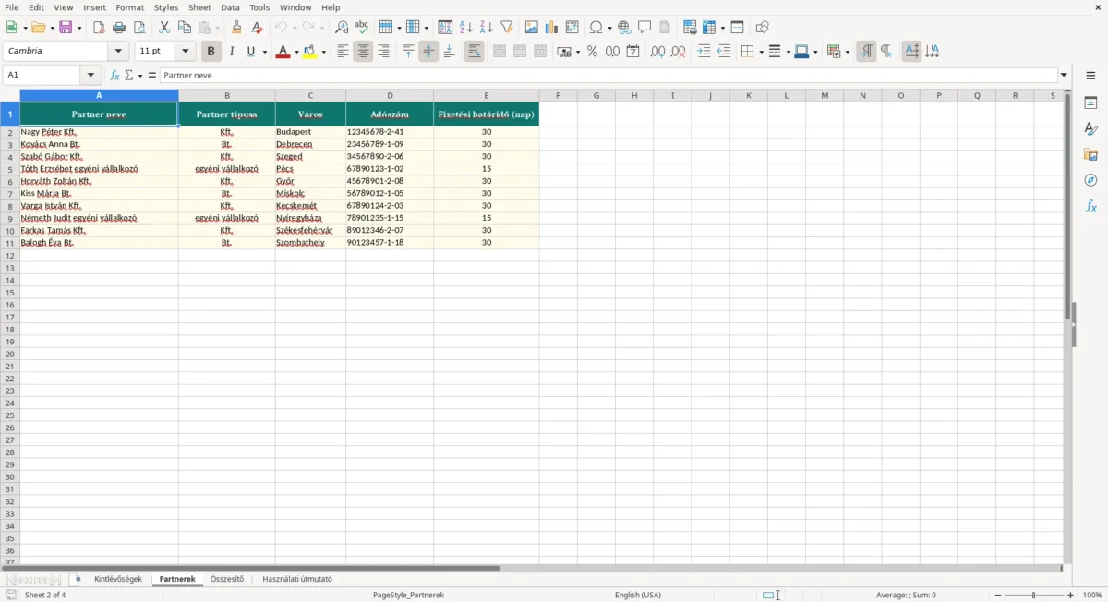The height and width of the screenshot is (602, 1108).
Task: Clear direct formatting icon
Action: tap(258, 28)
